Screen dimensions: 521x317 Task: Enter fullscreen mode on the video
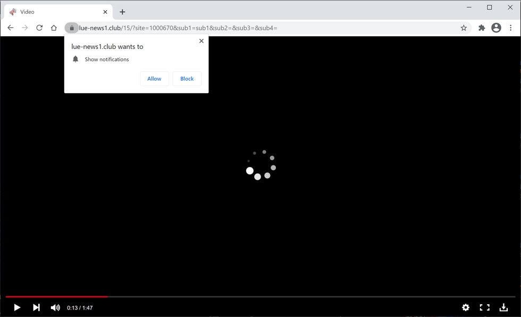pyautogui.click(x=484, y=307)
